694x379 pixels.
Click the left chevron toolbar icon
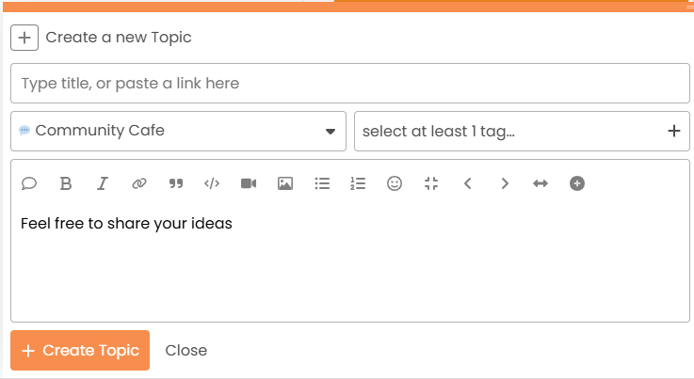[x=468, y=183]
